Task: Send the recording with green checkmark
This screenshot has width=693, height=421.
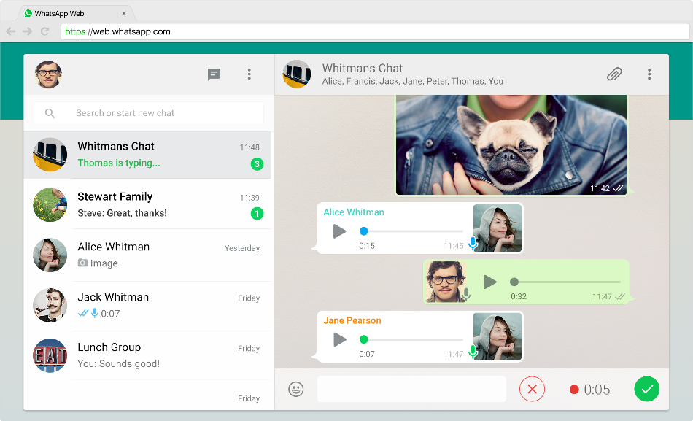Action: tap(646, 390)
